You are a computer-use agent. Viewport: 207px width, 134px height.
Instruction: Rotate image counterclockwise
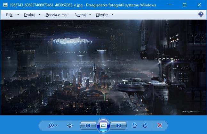(134, 125)
